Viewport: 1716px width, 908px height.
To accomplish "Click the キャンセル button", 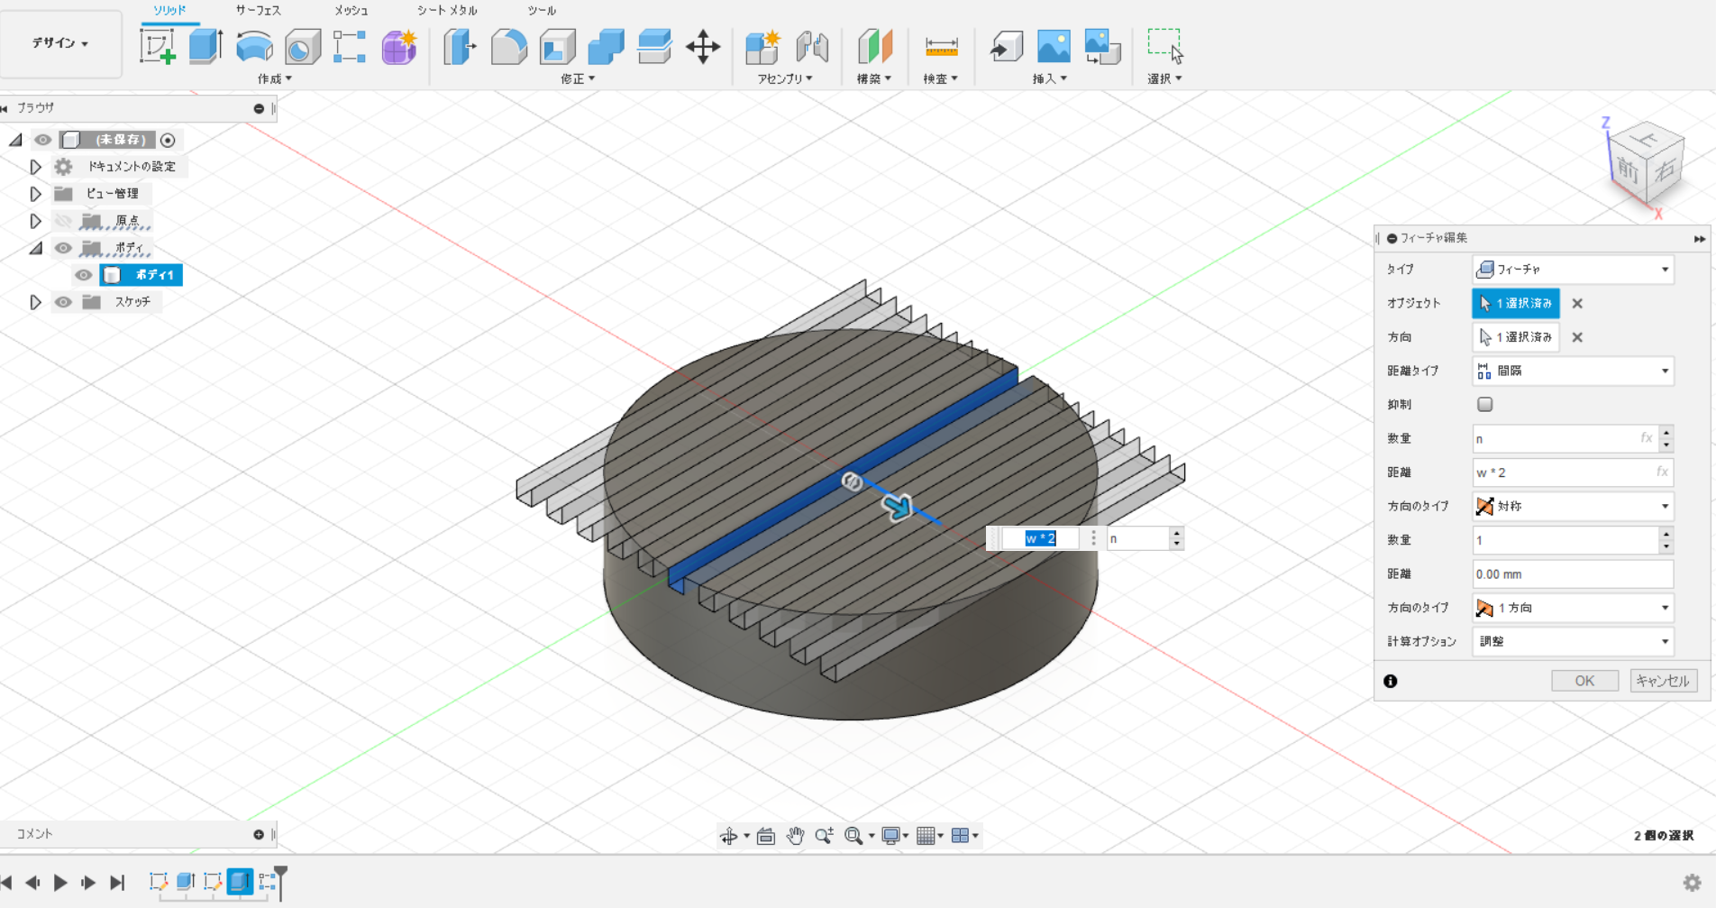I will (1663, 681).
